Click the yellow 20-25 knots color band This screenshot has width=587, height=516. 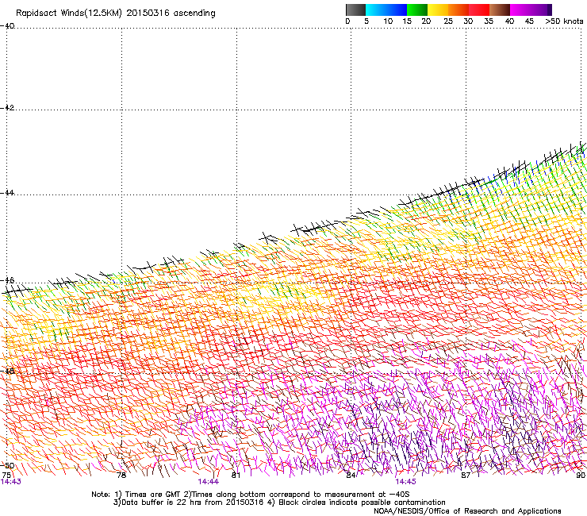438,10
